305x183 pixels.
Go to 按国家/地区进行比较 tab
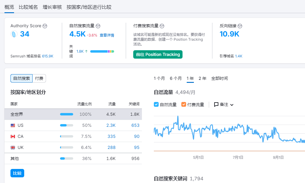click(x=89, y=7)
